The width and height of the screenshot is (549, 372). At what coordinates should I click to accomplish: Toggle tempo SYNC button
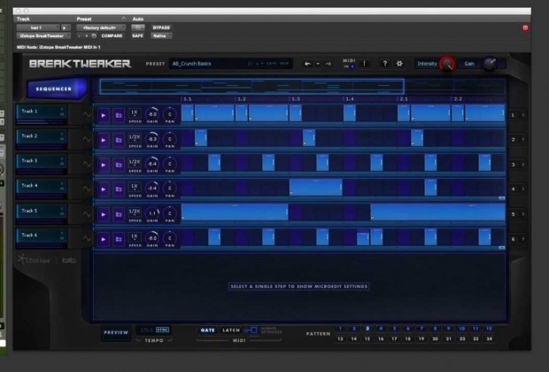162,329
